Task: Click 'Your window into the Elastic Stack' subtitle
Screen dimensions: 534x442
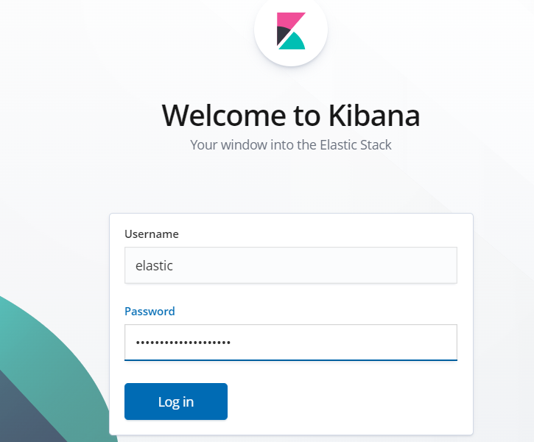Action: [291, 144]
